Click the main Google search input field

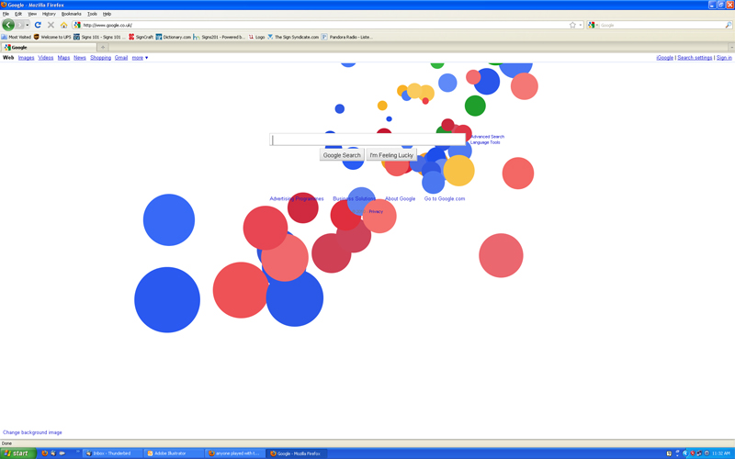coord(367,140)
